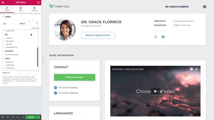Click the EDUCATION label
This screenshot has width=214, height=120.
(x=160, y=25)
